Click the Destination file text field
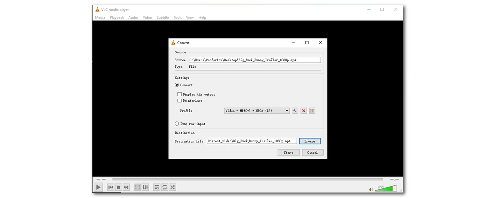496x198 pixels. pos(251,141)
